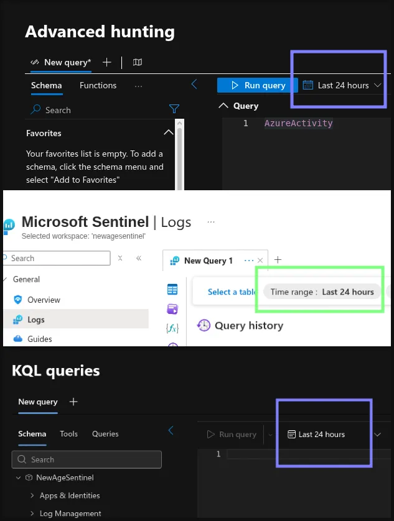Click the Functions {fx} icon in Logs sidebar
Screen dimensions: 394x521
pos(172,328)
